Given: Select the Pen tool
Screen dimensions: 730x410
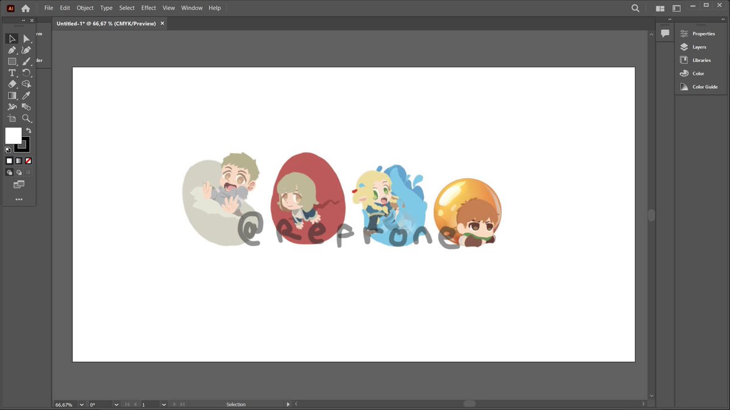Looking at the screenshot, I should [x=12, y=50].
